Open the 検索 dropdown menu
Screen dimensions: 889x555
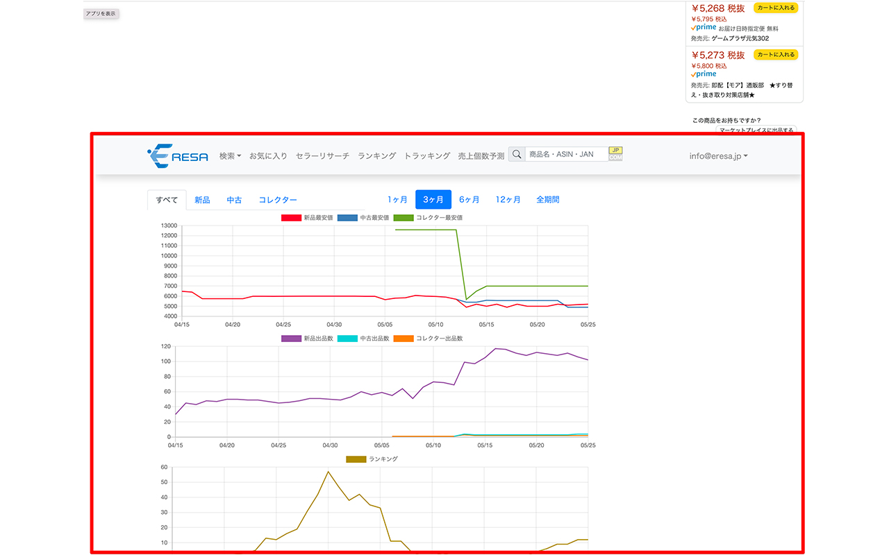tap(230, 156)
